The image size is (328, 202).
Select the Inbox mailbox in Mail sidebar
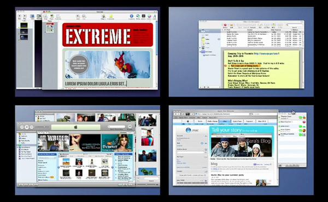[x=209, y=31]
